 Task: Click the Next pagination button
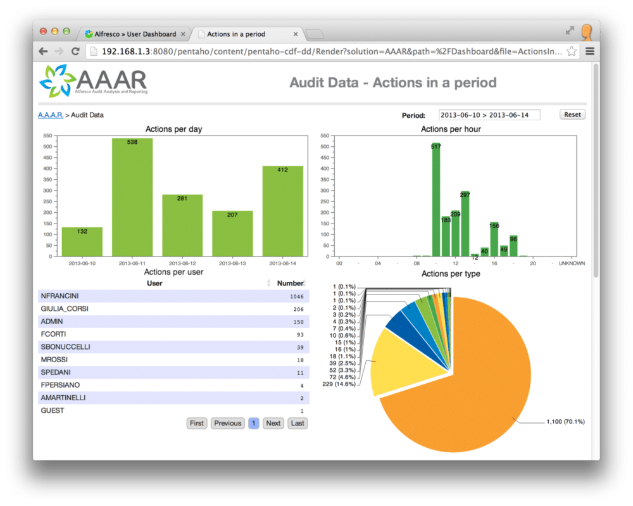pos(273,423)
